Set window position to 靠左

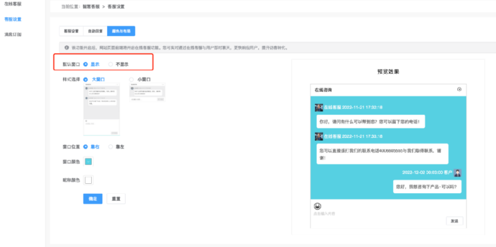[116, 146]
